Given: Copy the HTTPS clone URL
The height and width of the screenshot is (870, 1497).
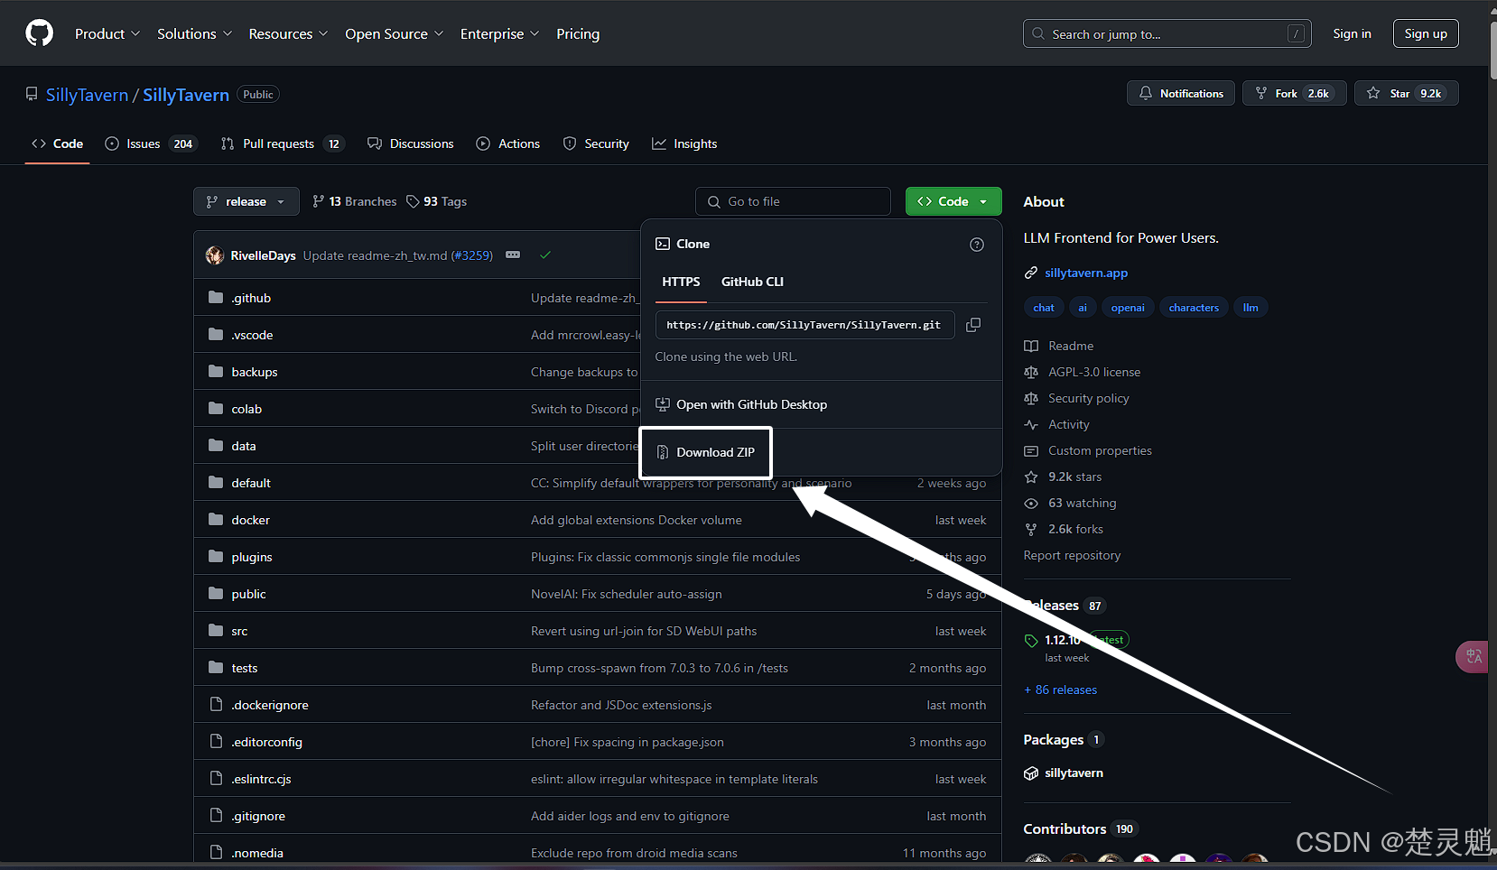Looking at the screenshot, I should pyautogui.click(x=973, y=325).
